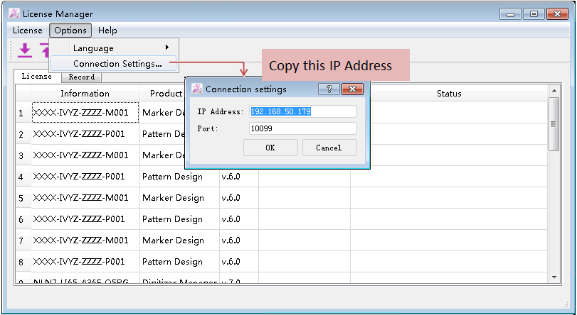Viewport: 577px width, 315px height.
Task: Click the Status column header
Action: point(449,94)
